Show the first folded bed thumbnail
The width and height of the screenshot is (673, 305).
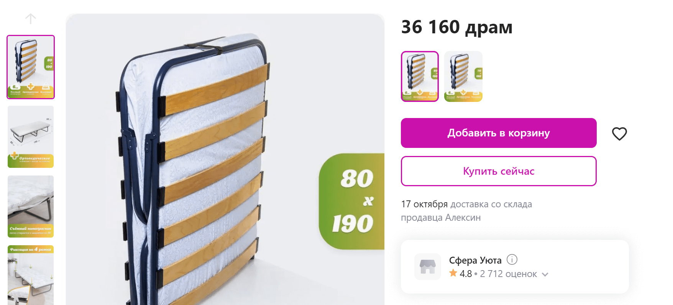click(31, 67)
